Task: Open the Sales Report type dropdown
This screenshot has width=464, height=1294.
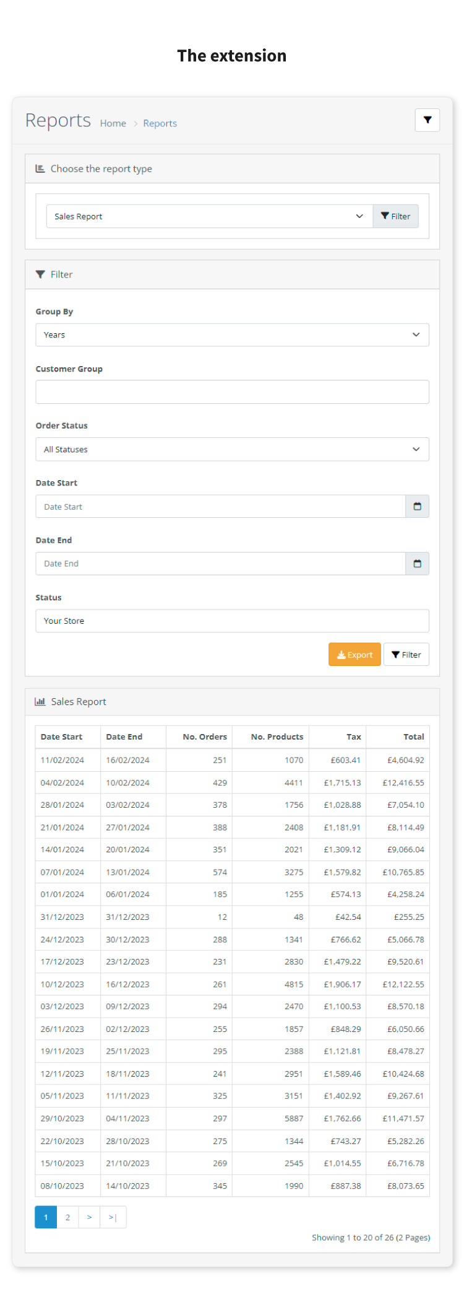Action: pos(210,216)
